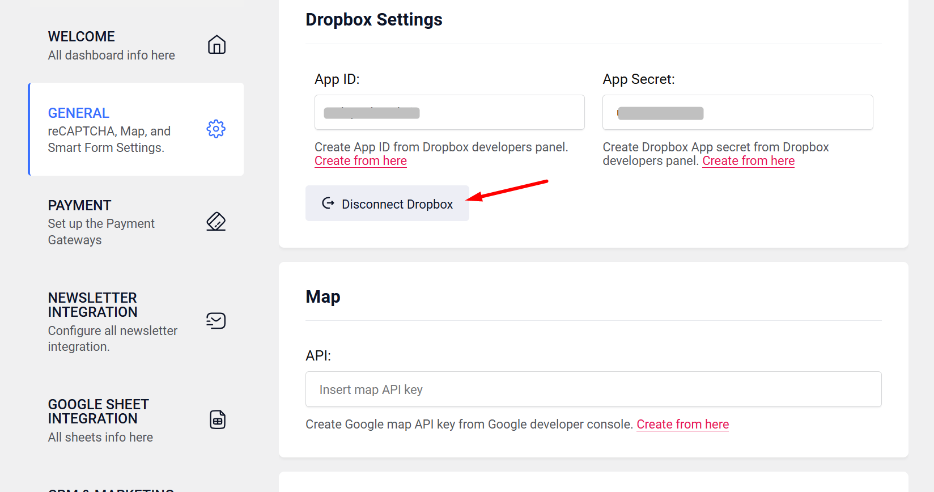Click the App Secret: label

click(x=639, y=79)
